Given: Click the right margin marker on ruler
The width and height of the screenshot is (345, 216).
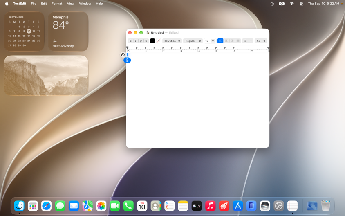Looking at the screenshot, I should point(268,48).
